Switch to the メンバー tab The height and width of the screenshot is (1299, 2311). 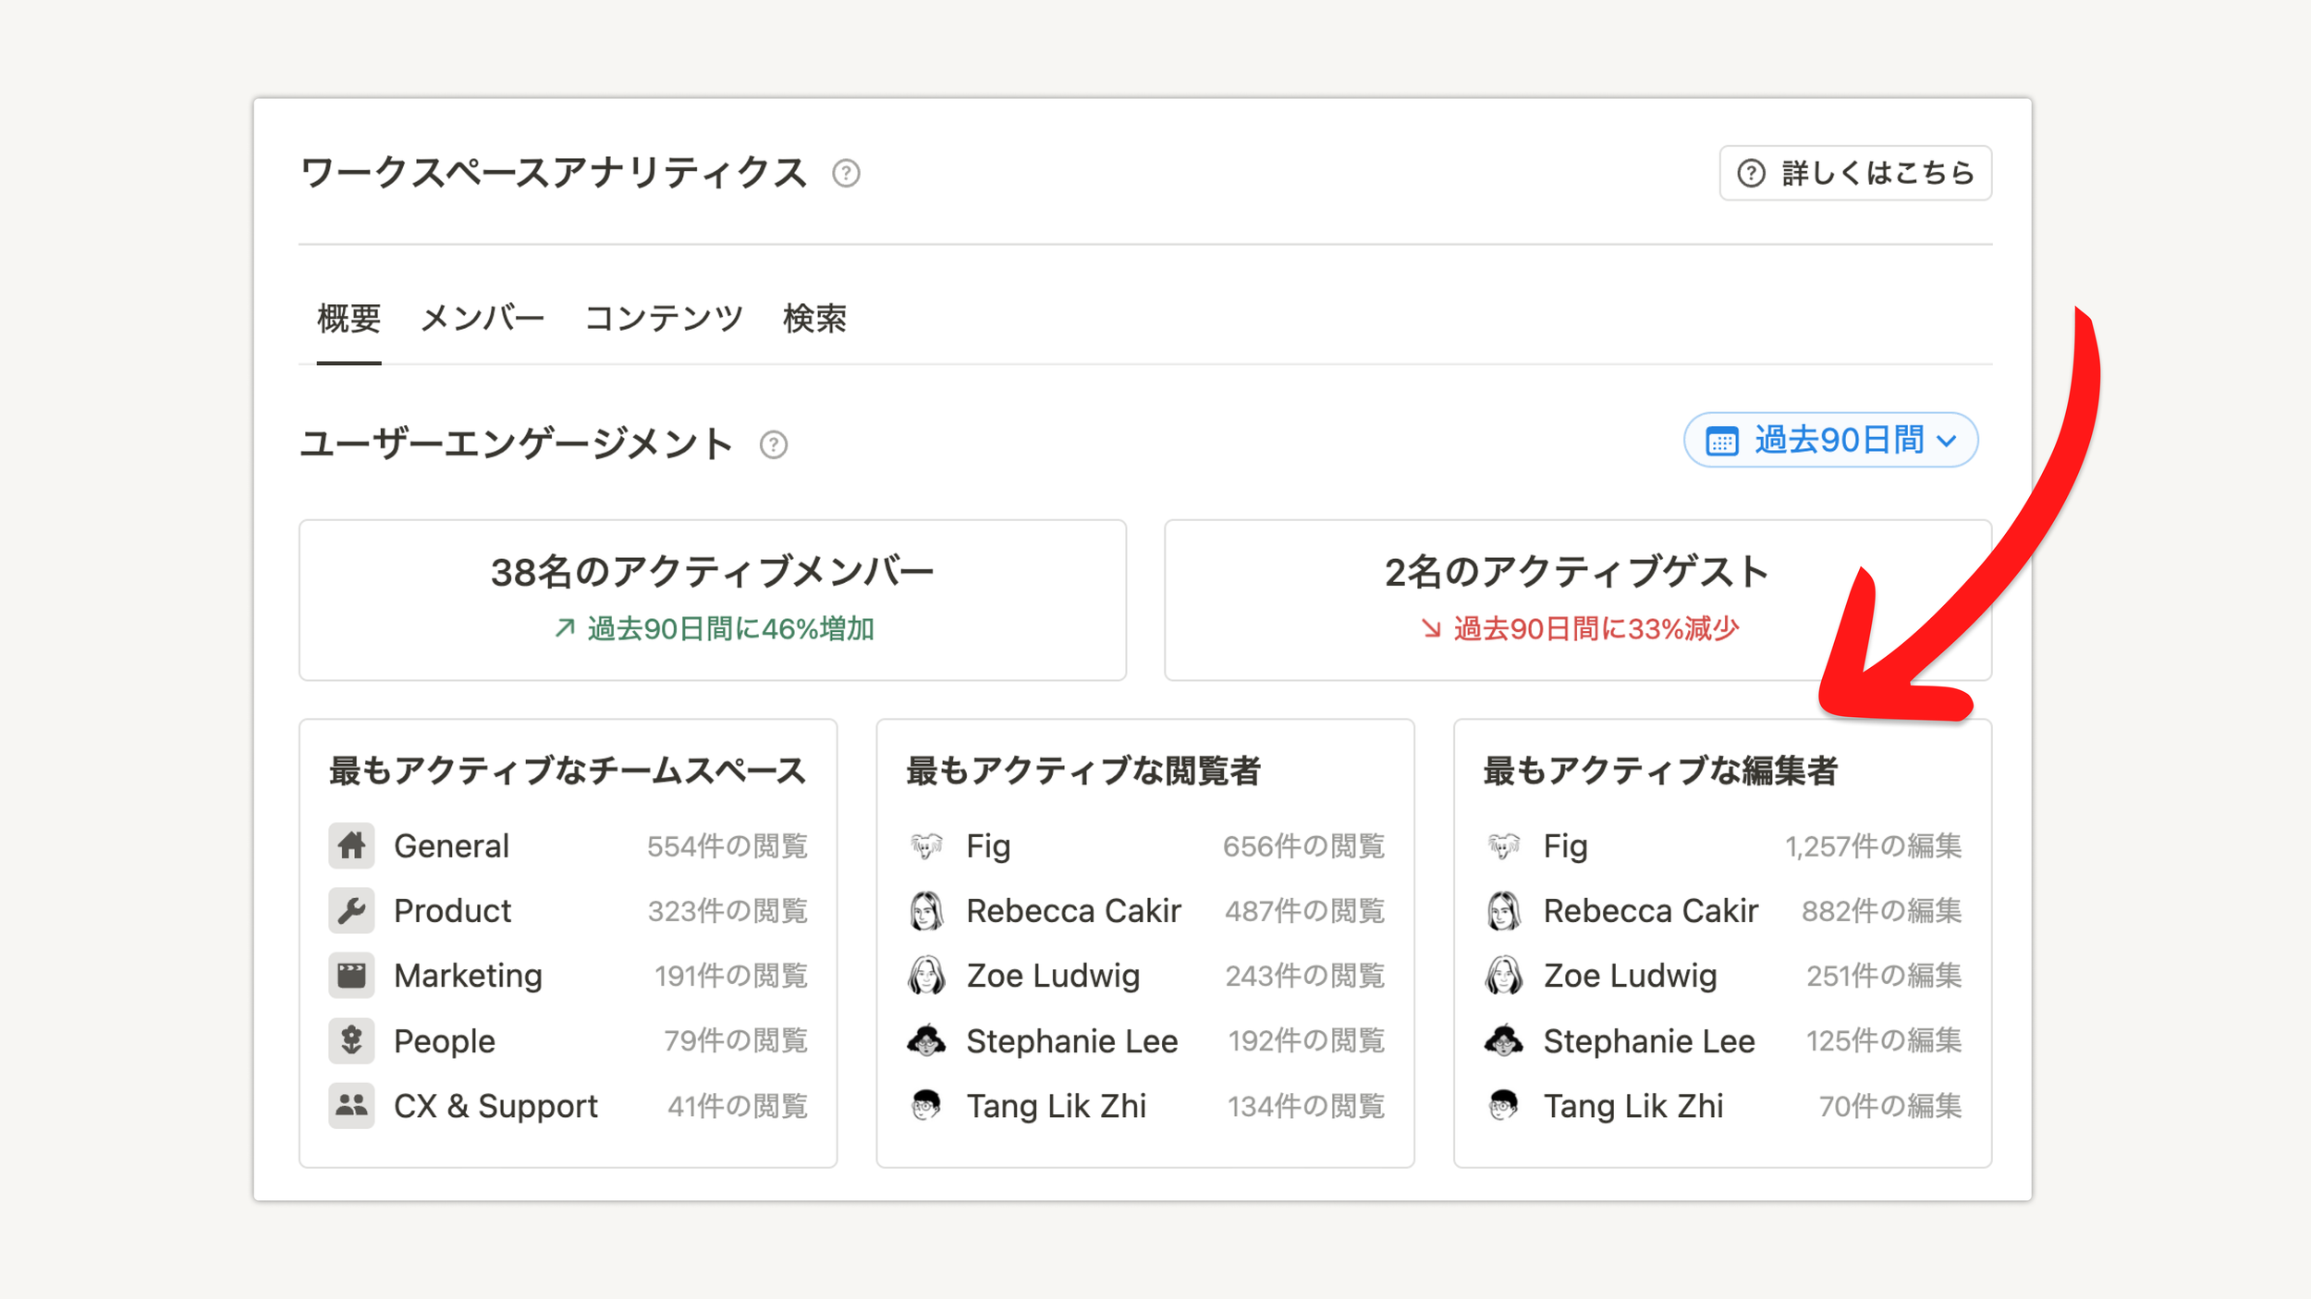click(483, 319)
